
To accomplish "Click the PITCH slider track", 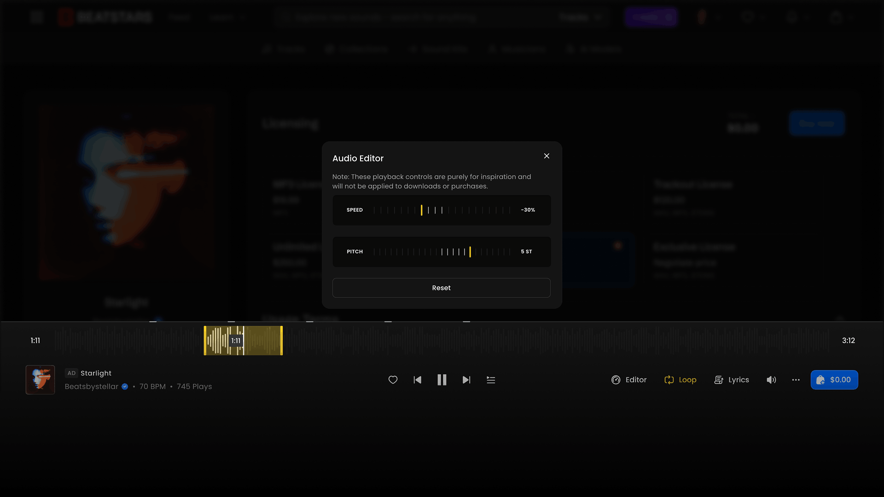I will tap(442, 252).
